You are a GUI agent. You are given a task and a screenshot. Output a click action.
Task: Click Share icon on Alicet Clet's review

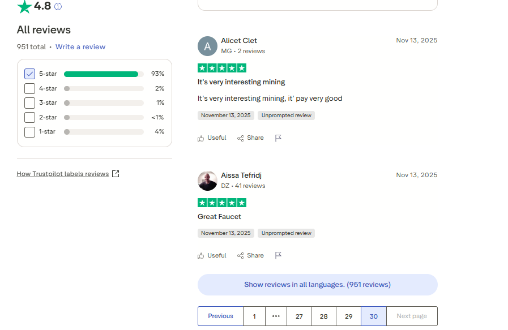[250, 138]
